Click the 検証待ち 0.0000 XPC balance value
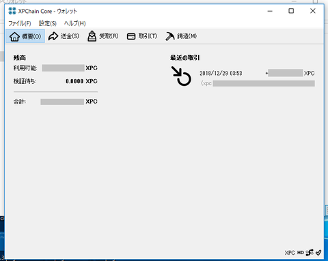 81,81
